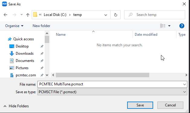Click the Back navigation arrow
The height and width of the screenshot is (113, 190).
(x=5, y=15)
